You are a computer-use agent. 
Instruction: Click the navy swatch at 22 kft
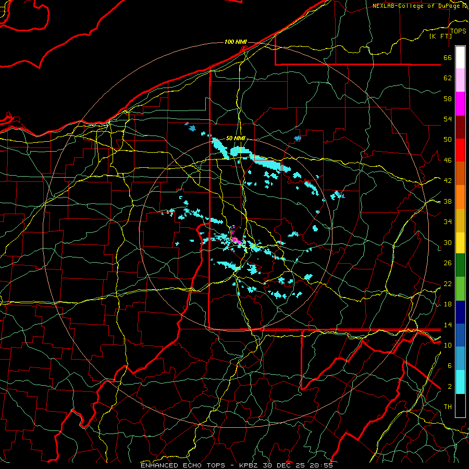(460, 312)
